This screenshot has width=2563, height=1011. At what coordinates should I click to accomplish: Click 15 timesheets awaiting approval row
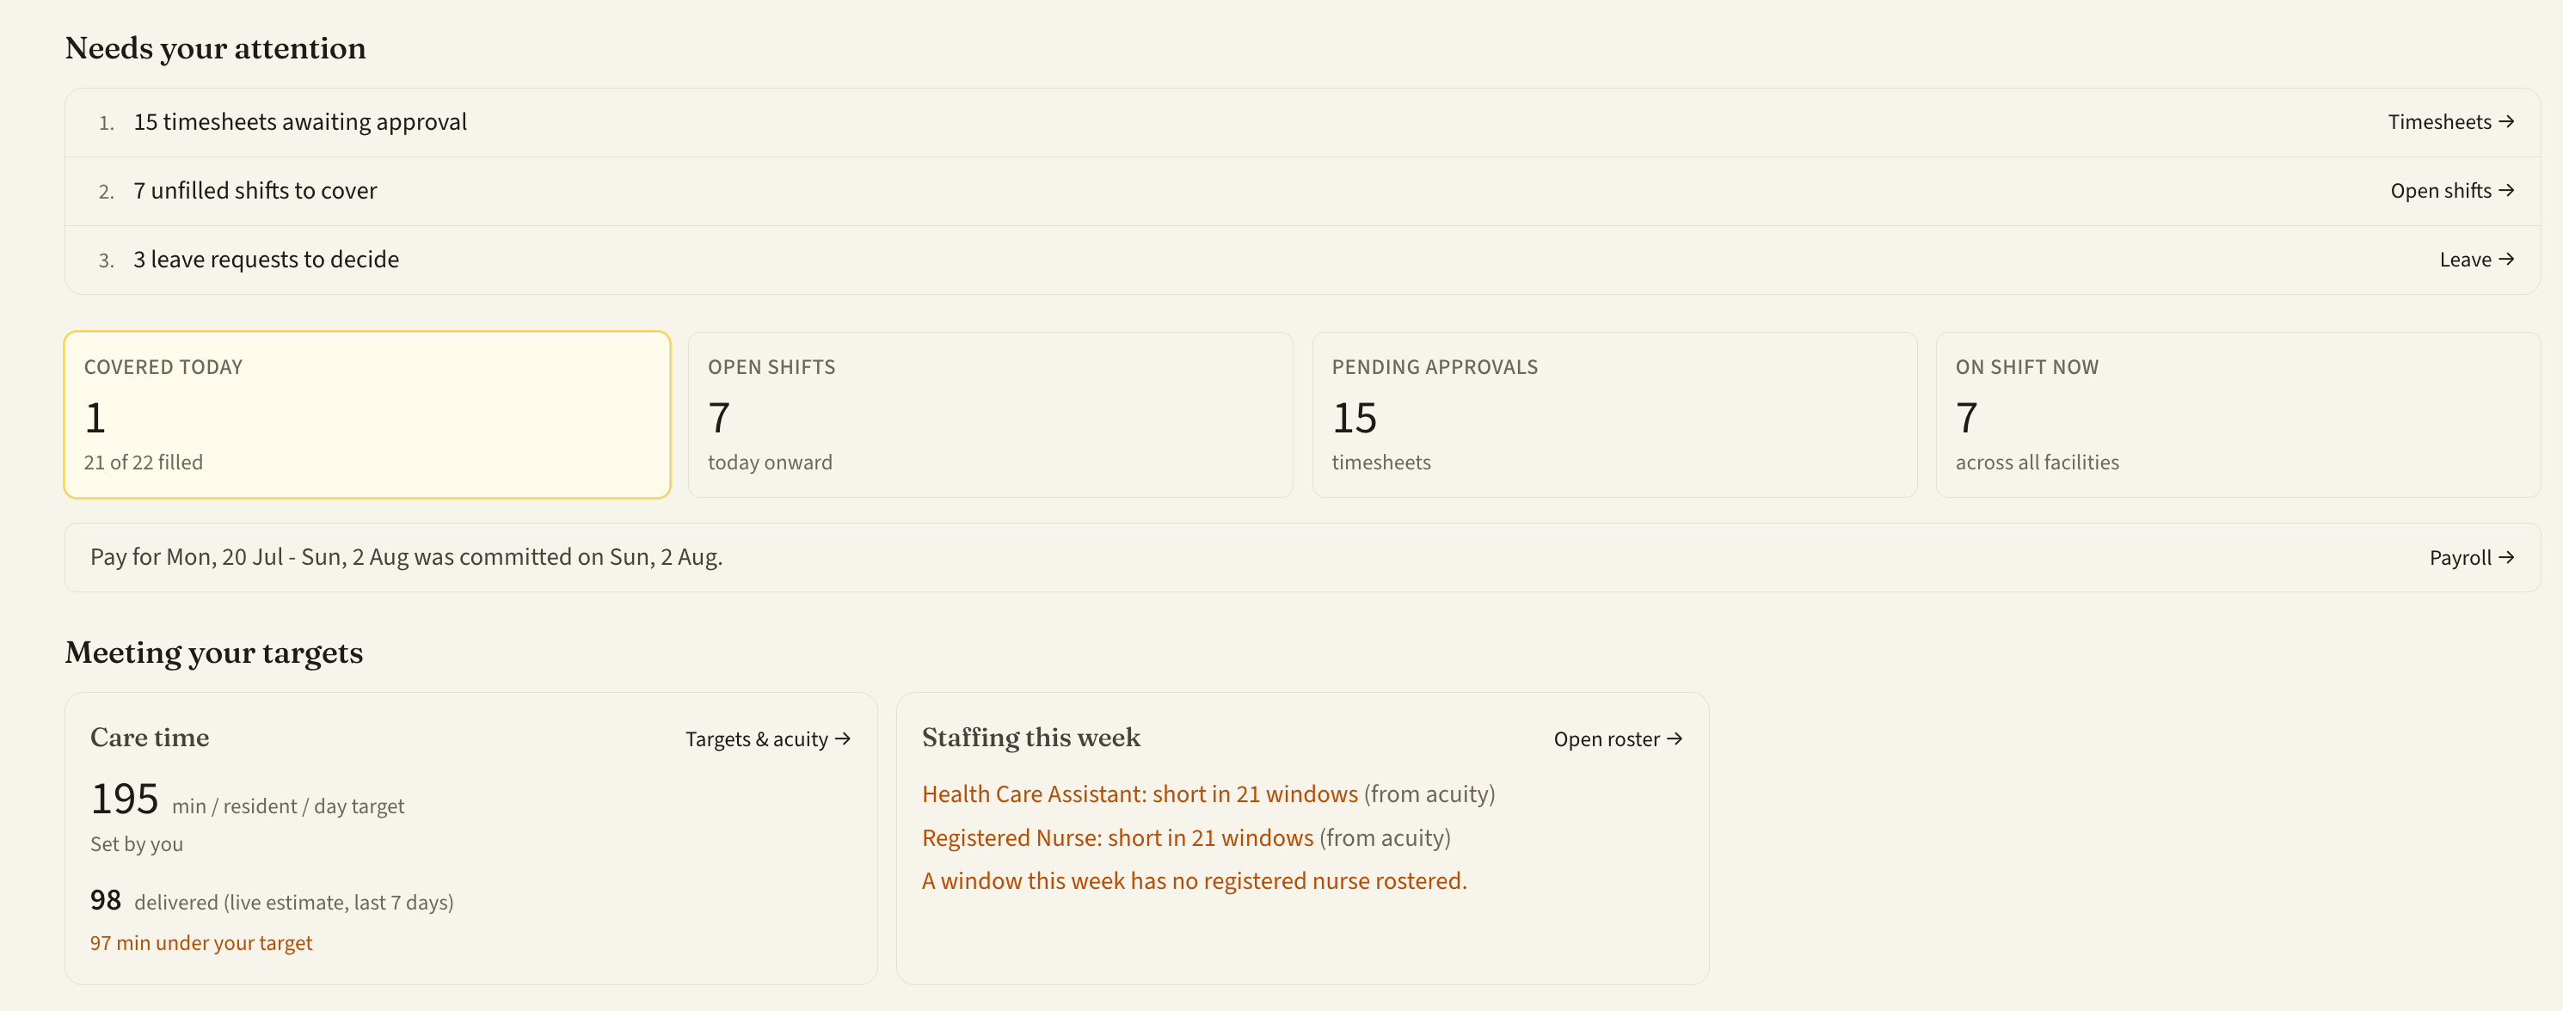[x=1302, y=122]
